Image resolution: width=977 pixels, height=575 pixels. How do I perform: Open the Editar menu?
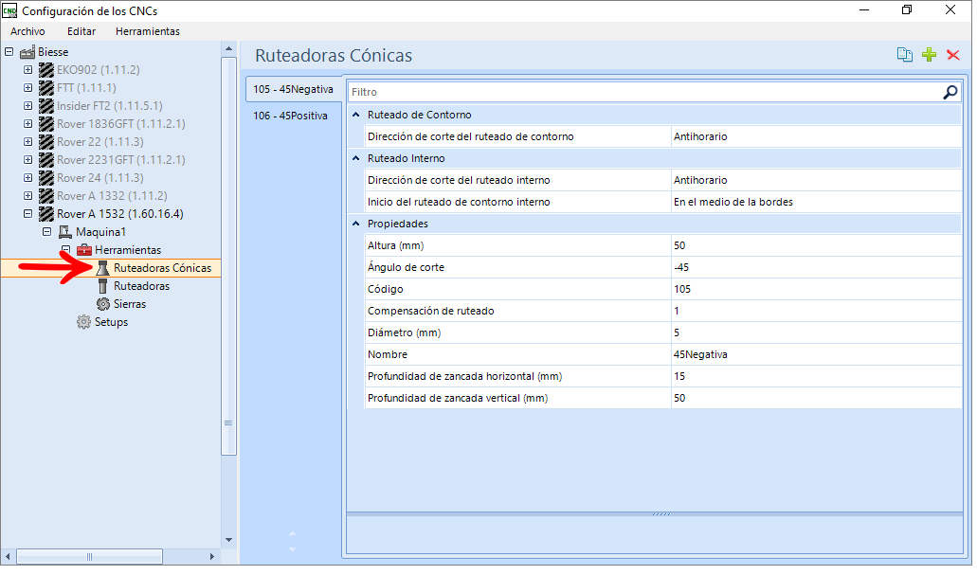(81, 32)
